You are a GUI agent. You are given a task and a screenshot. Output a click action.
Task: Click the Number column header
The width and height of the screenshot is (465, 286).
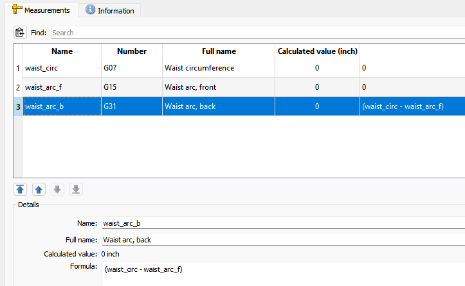coord(131,51)
